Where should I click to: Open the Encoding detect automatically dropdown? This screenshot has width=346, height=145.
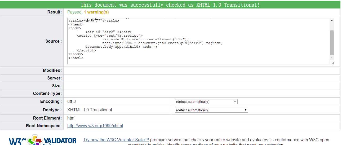tap(206, 102)
